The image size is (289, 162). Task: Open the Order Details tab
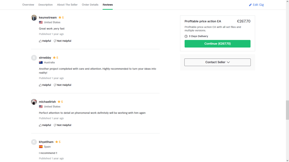click(x=90, y=5)
